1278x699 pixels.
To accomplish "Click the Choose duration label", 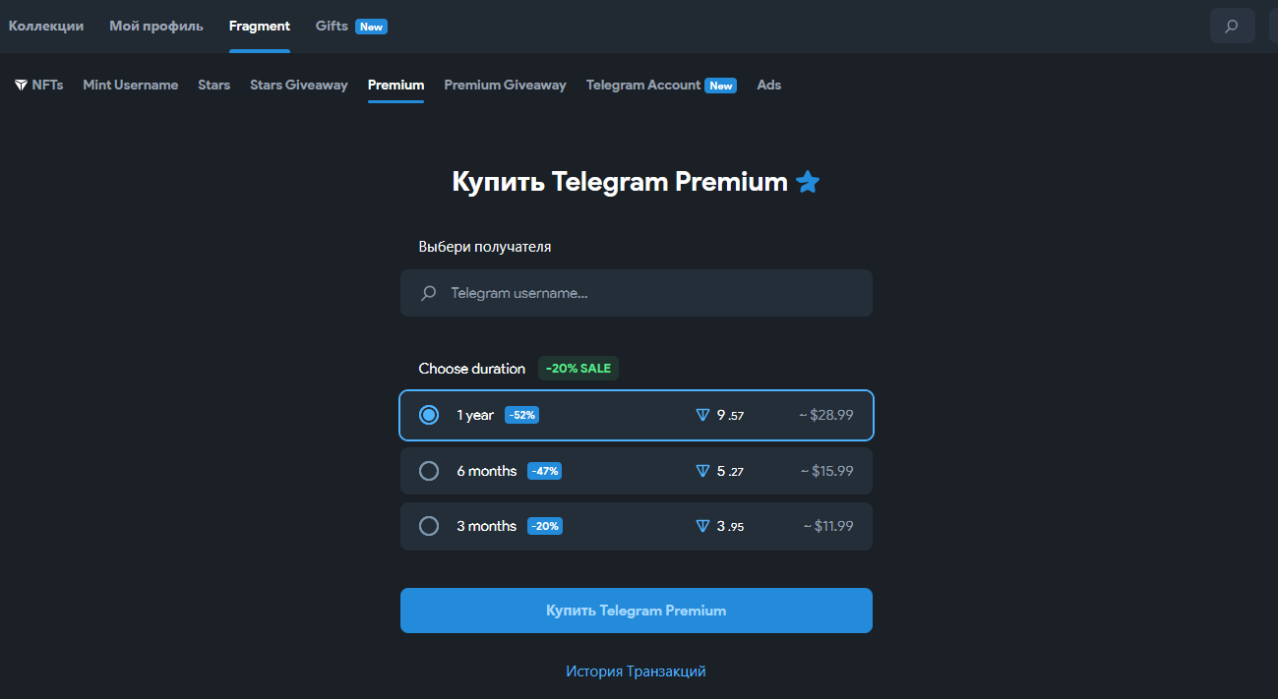I will click(x=472, y=369).
